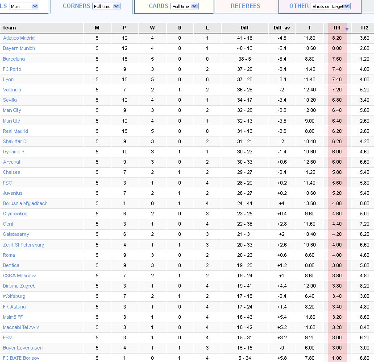Switch to the REFEREES tab

[x=245, y=6]
